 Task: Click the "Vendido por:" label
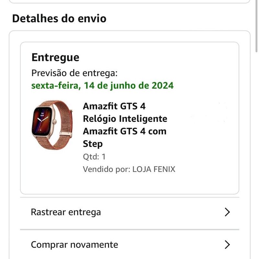[x=107, y=169]
